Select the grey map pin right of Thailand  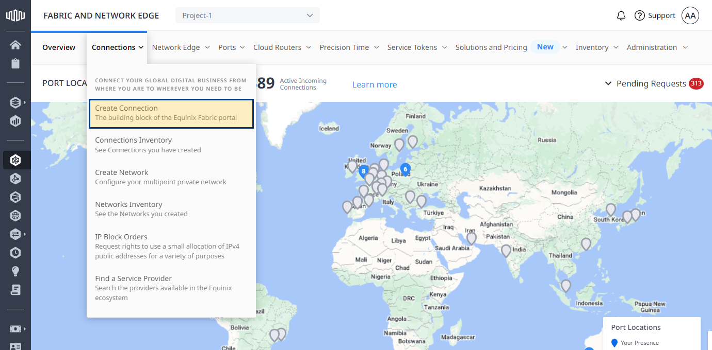(586, 244)
